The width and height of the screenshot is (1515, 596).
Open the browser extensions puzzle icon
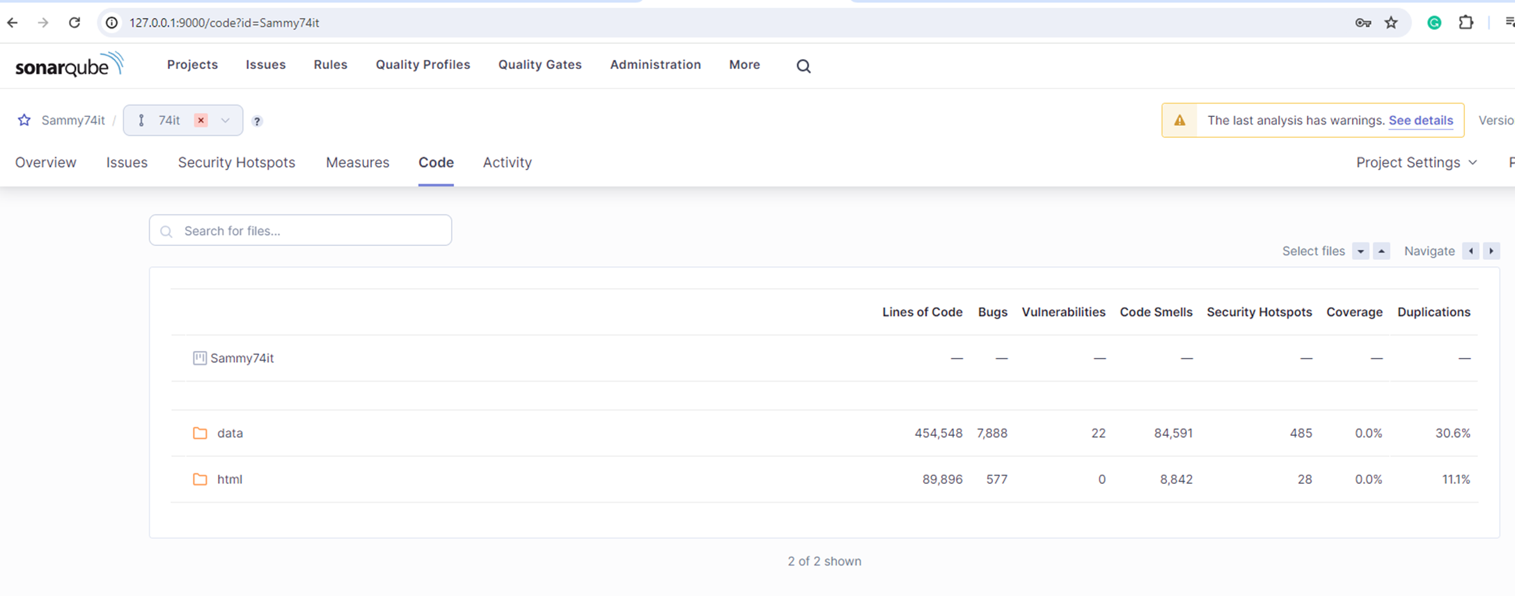pyautogui.click(x=1466, y=23)
